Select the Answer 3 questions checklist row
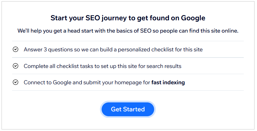 point(113,49)
